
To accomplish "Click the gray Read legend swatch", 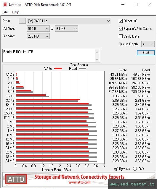I will click(x=82, y=68).
